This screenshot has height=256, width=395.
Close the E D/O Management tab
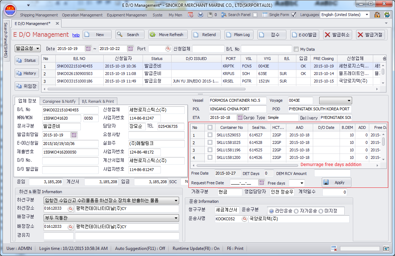pyautogui.click(x=58, y=24)
